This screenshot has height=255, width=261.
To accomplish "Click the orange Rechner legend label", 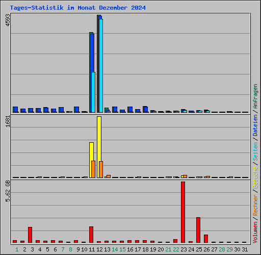I will [x=255, y=205].
